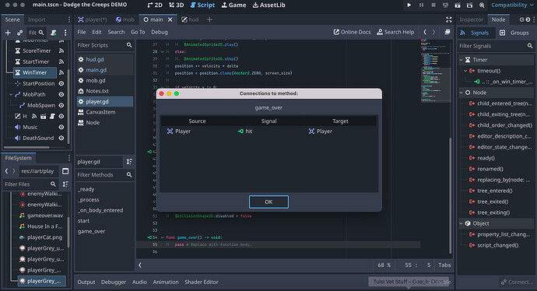This screenshot has height=291, width=537.
Task: Toggle visibility of StartPosition node
Action: 61,83
